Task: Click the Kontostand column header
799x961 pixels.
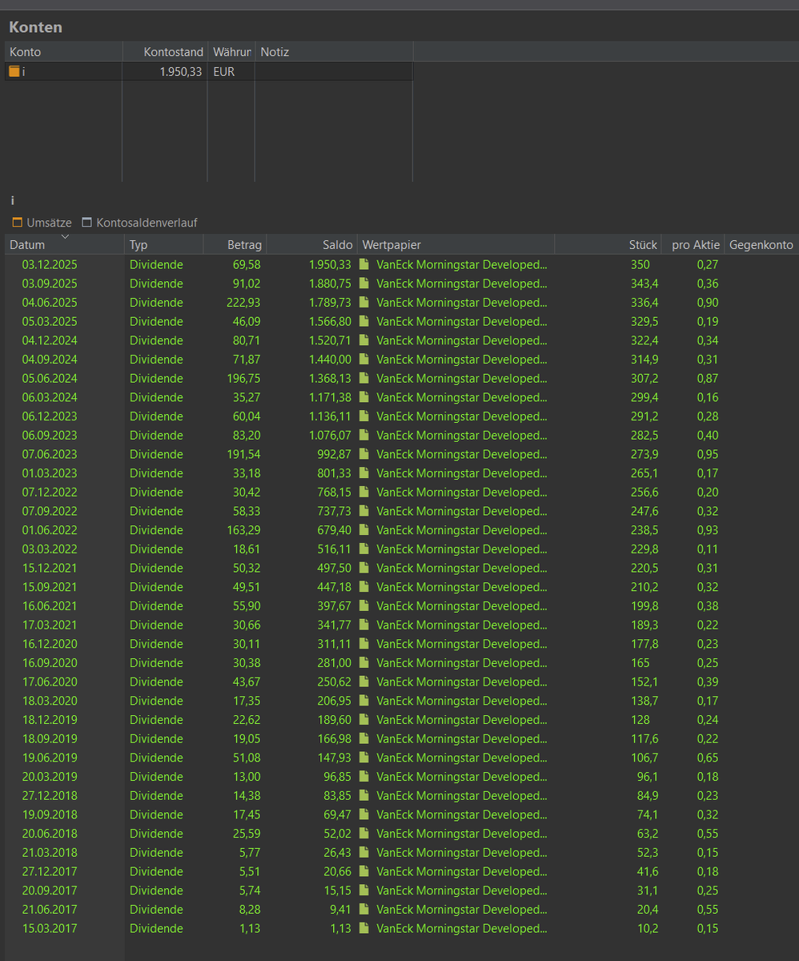Action: coord(165,52)
